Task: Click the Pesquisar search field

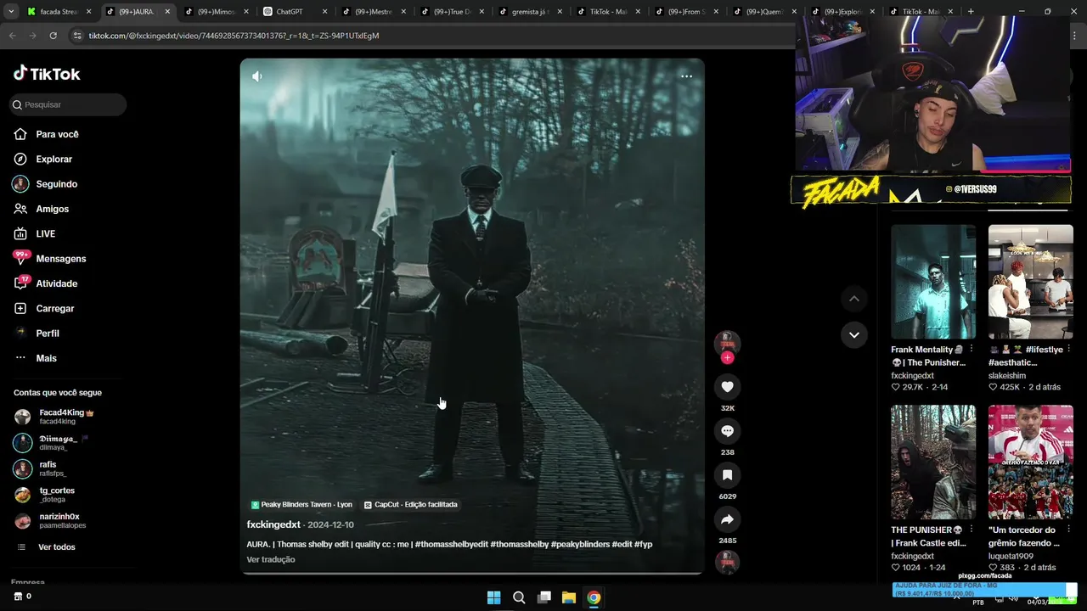Action: 68,104
